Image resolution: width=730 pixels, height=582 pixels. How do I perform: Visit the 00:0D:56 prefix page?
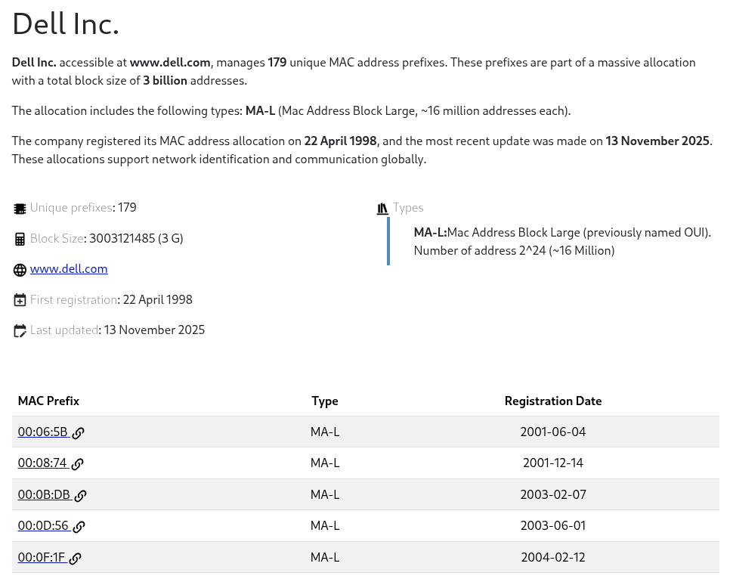tap(43, 526)
